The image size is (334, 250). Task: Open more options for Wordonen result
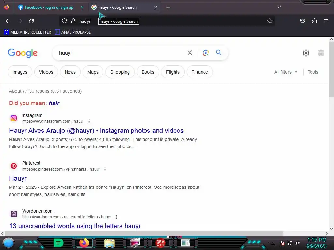pos(116,217)
